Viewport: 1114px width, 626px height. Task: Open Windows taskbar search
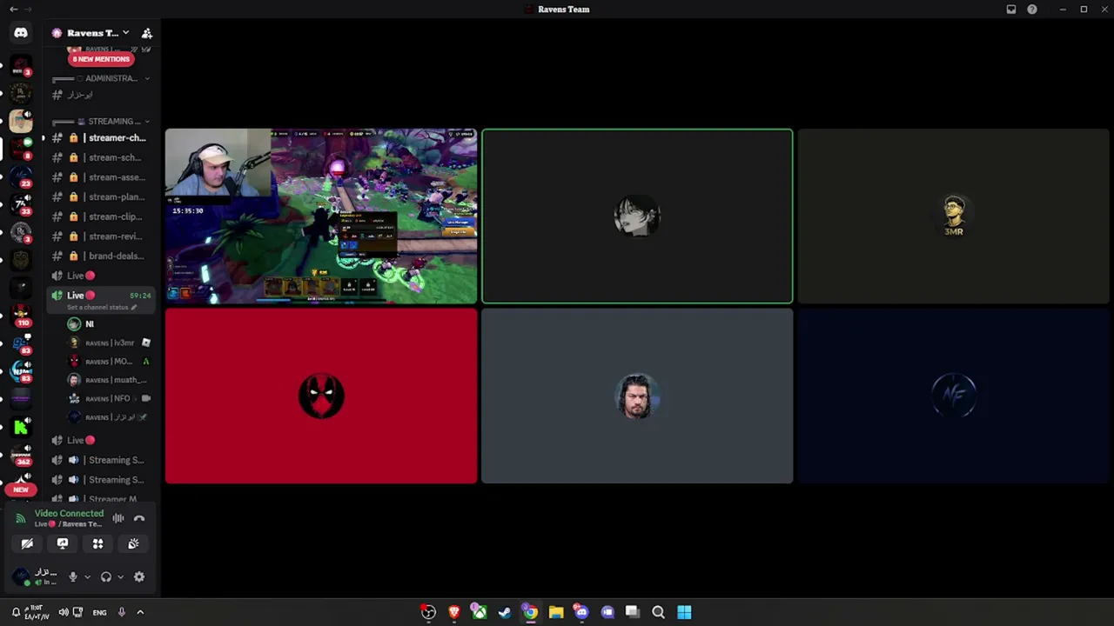pos(658,612)
